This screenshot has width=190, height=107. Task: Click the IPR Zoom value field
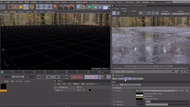(134, 14)
